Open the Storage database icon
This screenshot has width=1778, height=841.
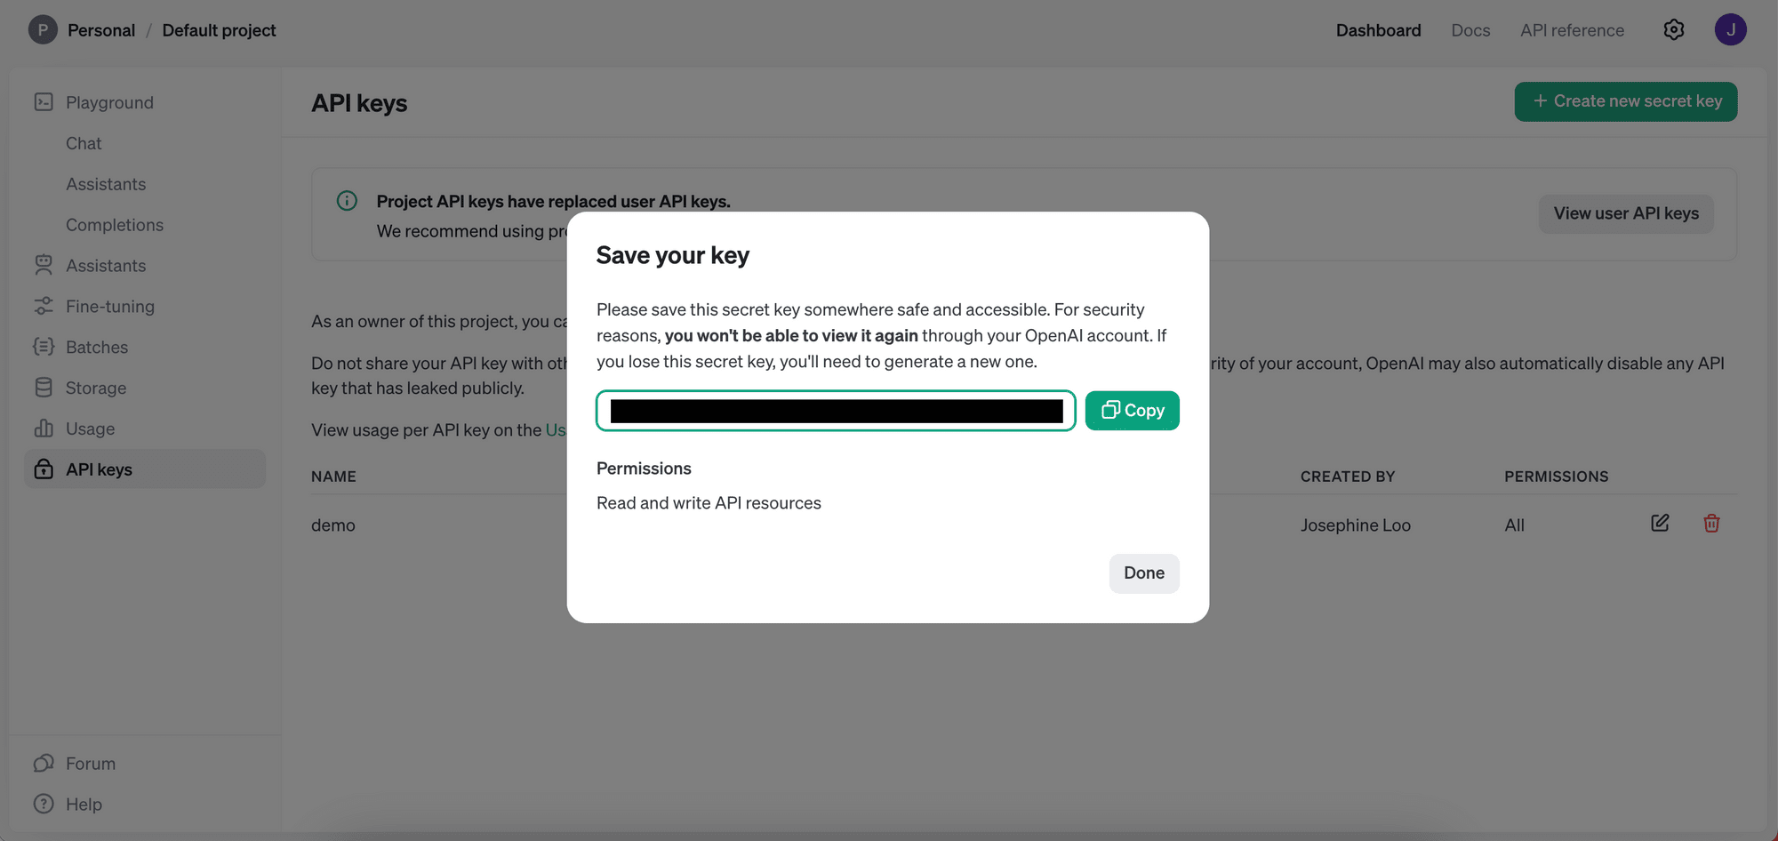coord(44,388)
